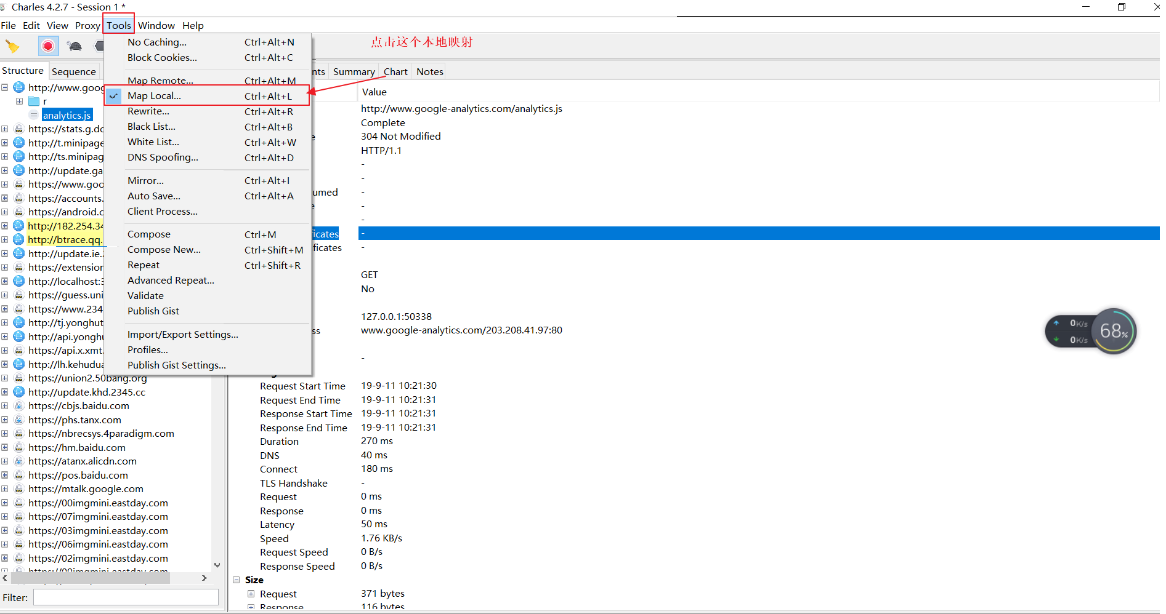Click the host tree vertical scrollbar down arrow

coord(217,565)
